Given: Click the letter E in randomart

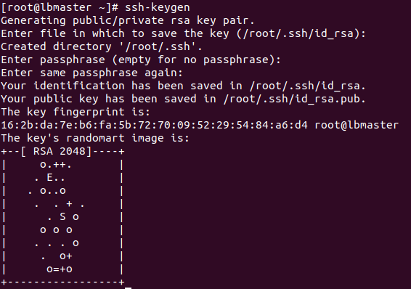Looking at the screenshot, I should pyautogui.click(x=50, y=178).
